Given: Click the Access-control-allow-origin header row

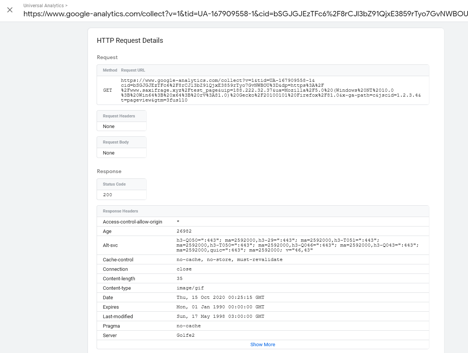Looking at the screenshot, I should pos(263,222).
